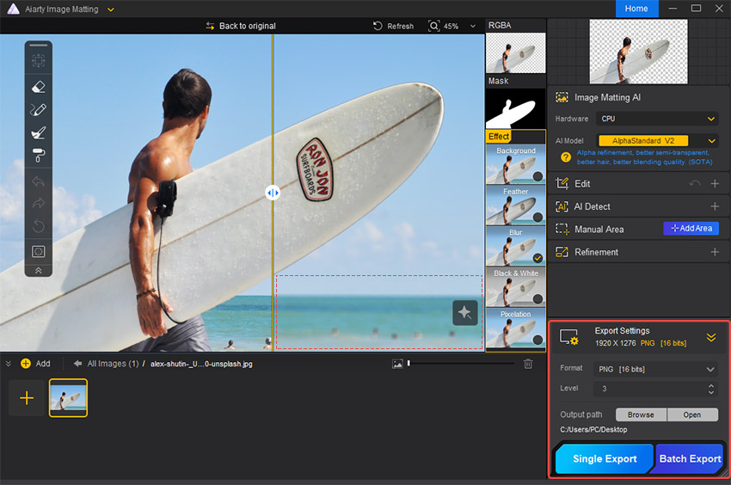Viewport: 731px width, 485px height.
Task: Expand the AI Detect section
Action: click(x=714, y=206)
